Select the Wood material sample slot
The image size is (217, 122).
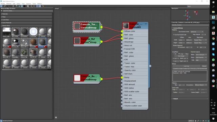(x=33, y=42)
